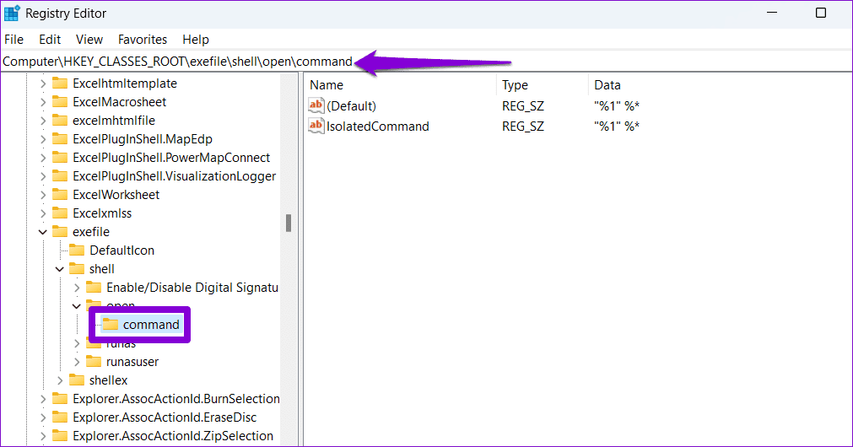Image resolution: width=853 pixels, height=447 pixels.
Task: Collapse the open key
Action: [77, 306]
